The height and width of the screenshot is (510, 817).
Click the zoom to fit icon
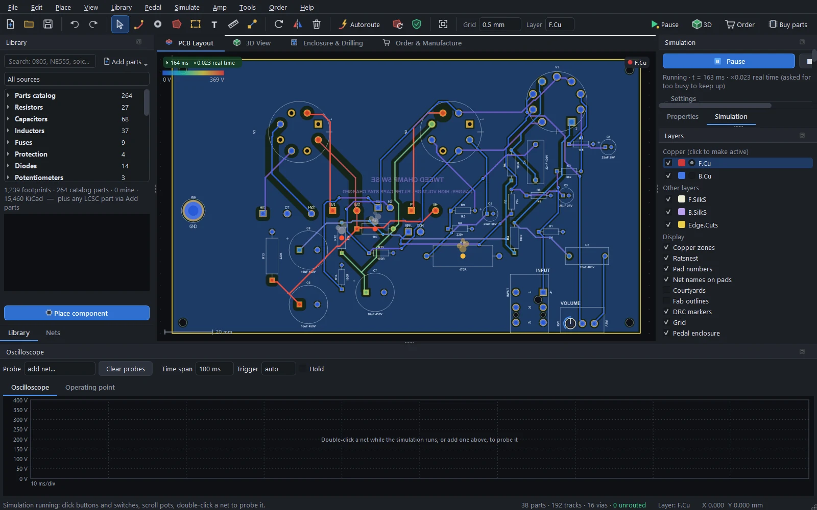coord(443,24)
